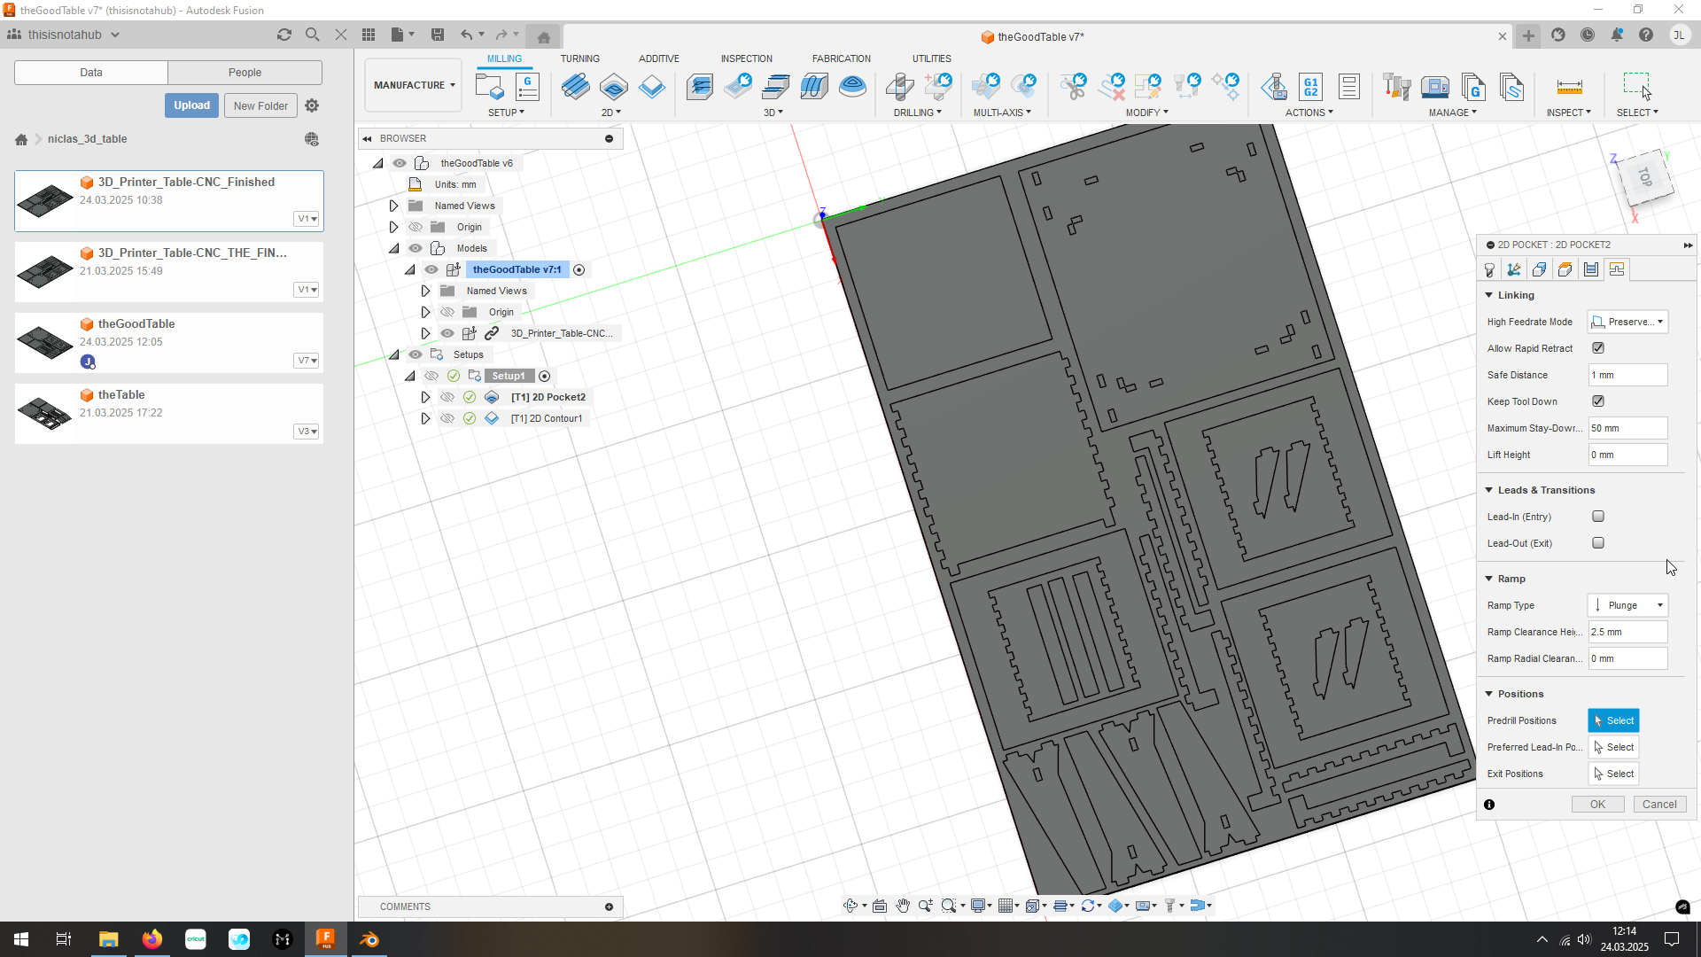
Task: Click the Simulate action icon
Action: click(x=1274, y=87)
